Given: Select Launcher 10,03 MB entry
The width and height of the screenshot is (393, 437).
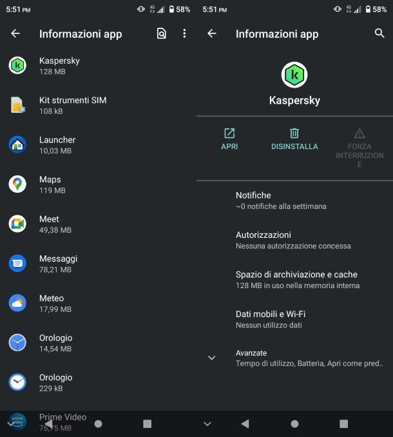Looking at the screenshot, I should 98,145.
